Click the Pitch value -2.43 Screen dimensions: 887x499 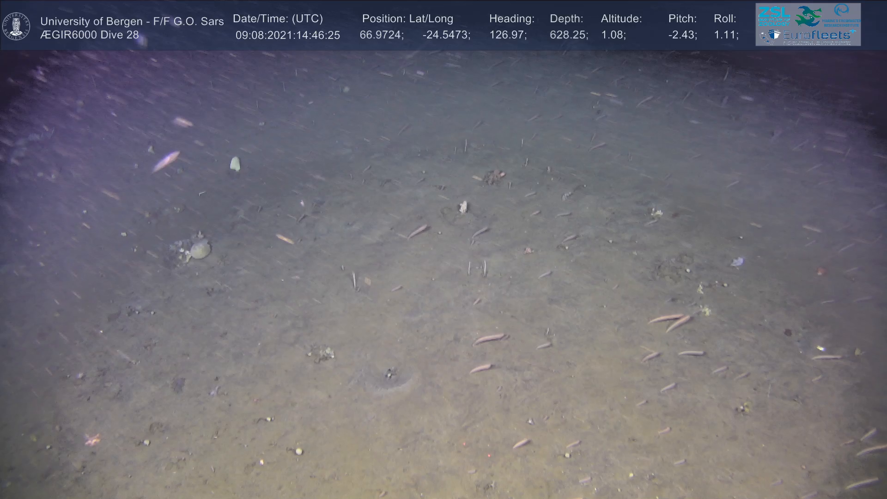tap(682, 35)
